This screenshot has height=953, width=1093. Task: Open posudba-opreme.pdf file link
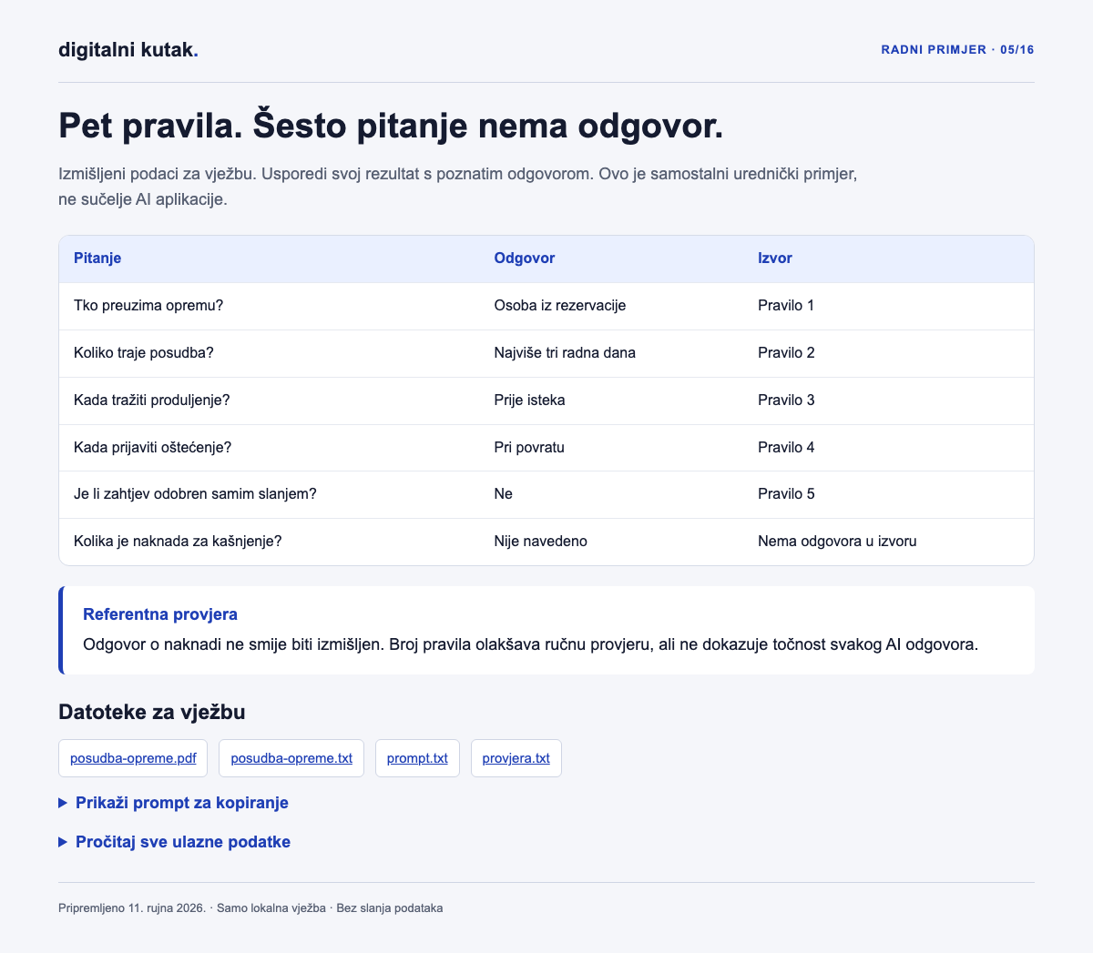pyautogui.click(x=133, y=758)
